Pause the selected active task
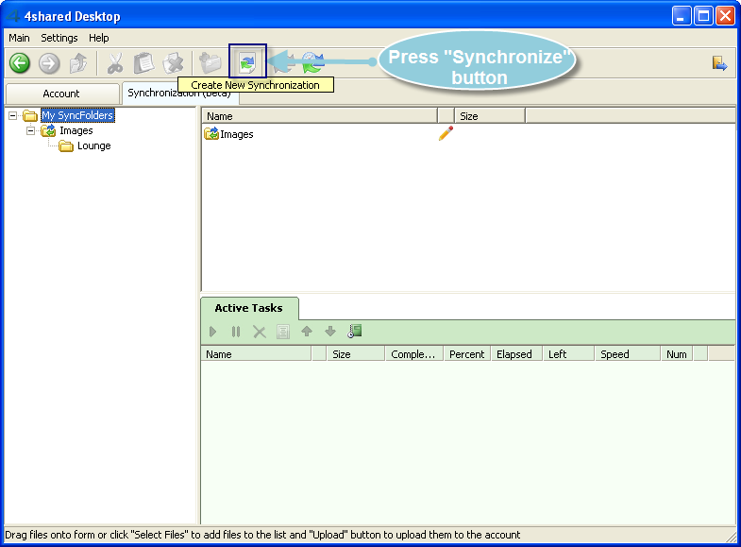The image size is (741, 547). click(236, 332)
